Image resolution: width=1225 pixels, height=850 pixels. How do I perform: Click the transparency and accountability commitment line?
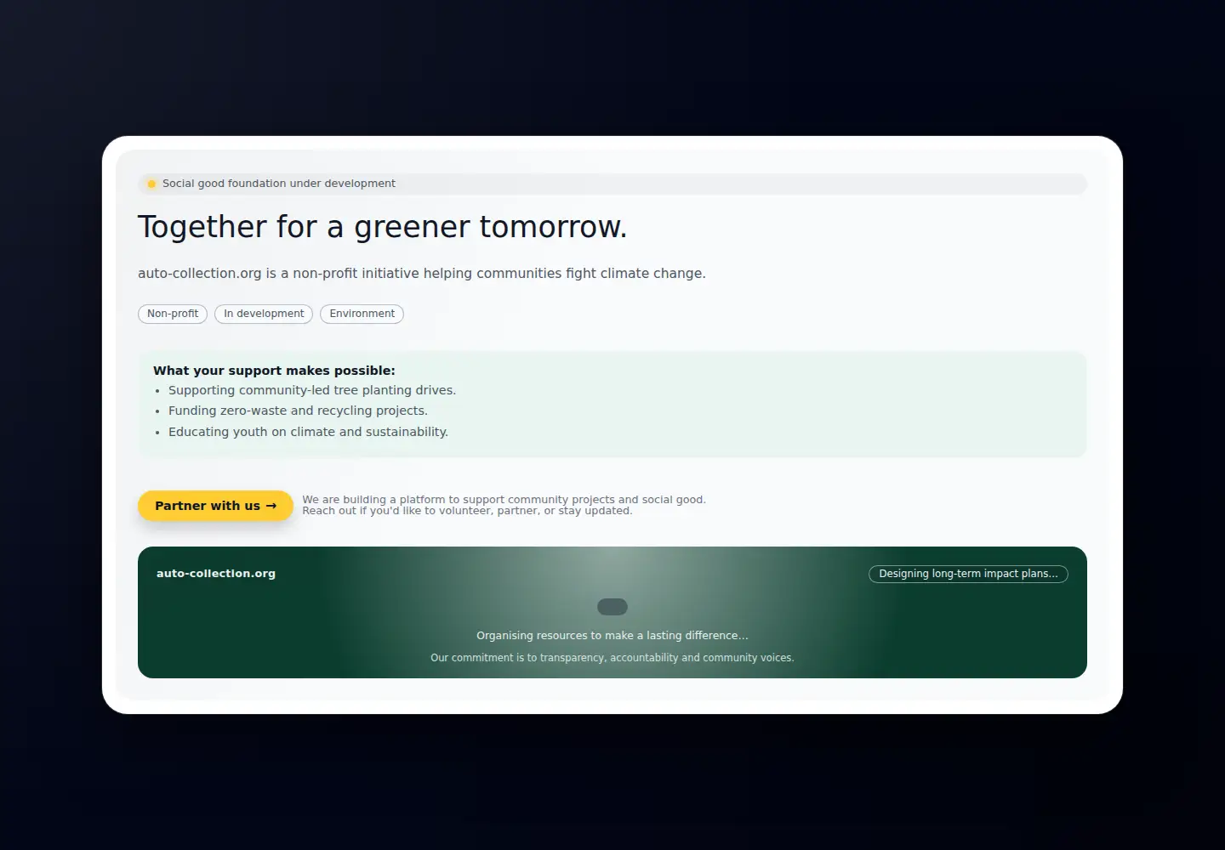612,658
